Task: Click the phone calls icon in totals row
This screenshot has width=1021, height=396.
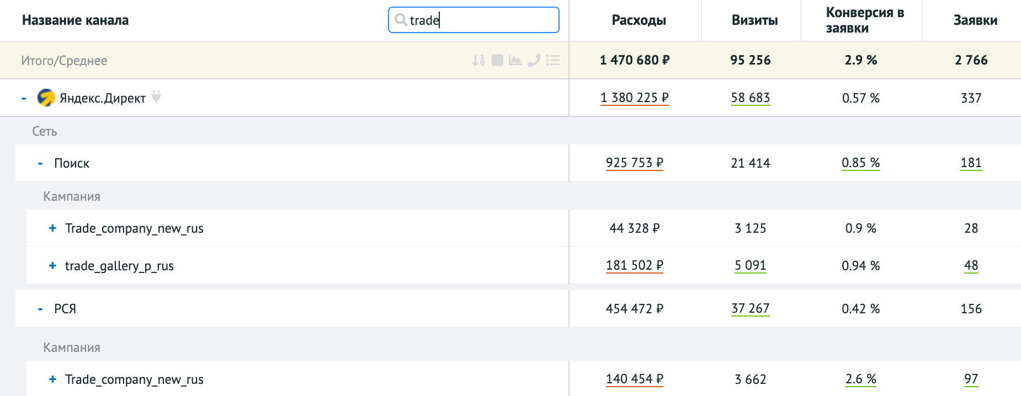Action: [534, 60]
